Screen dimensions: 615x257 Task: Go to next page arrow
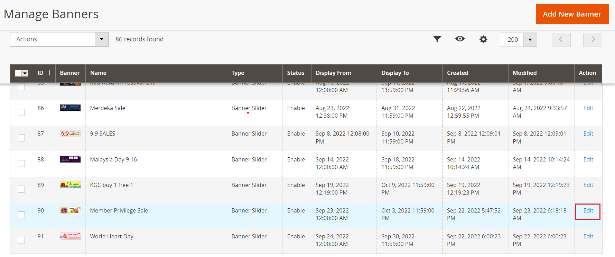pyautogui.click(x=593, y=40)
